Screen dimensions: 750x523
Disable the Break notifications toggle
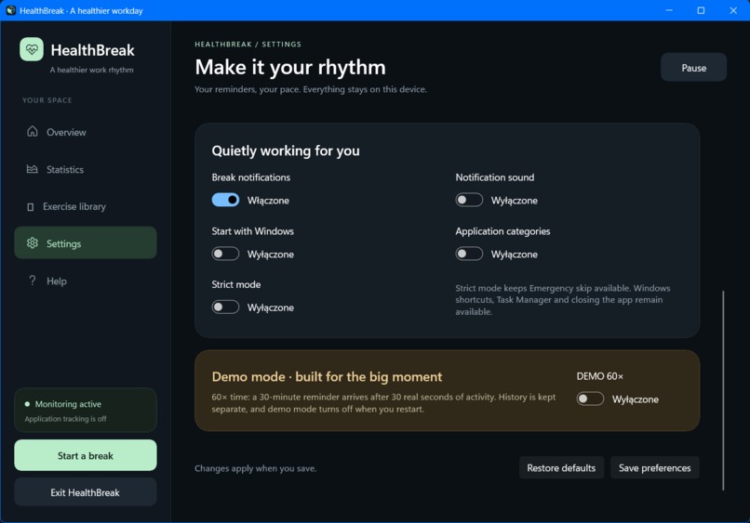[x=225, y=200]
